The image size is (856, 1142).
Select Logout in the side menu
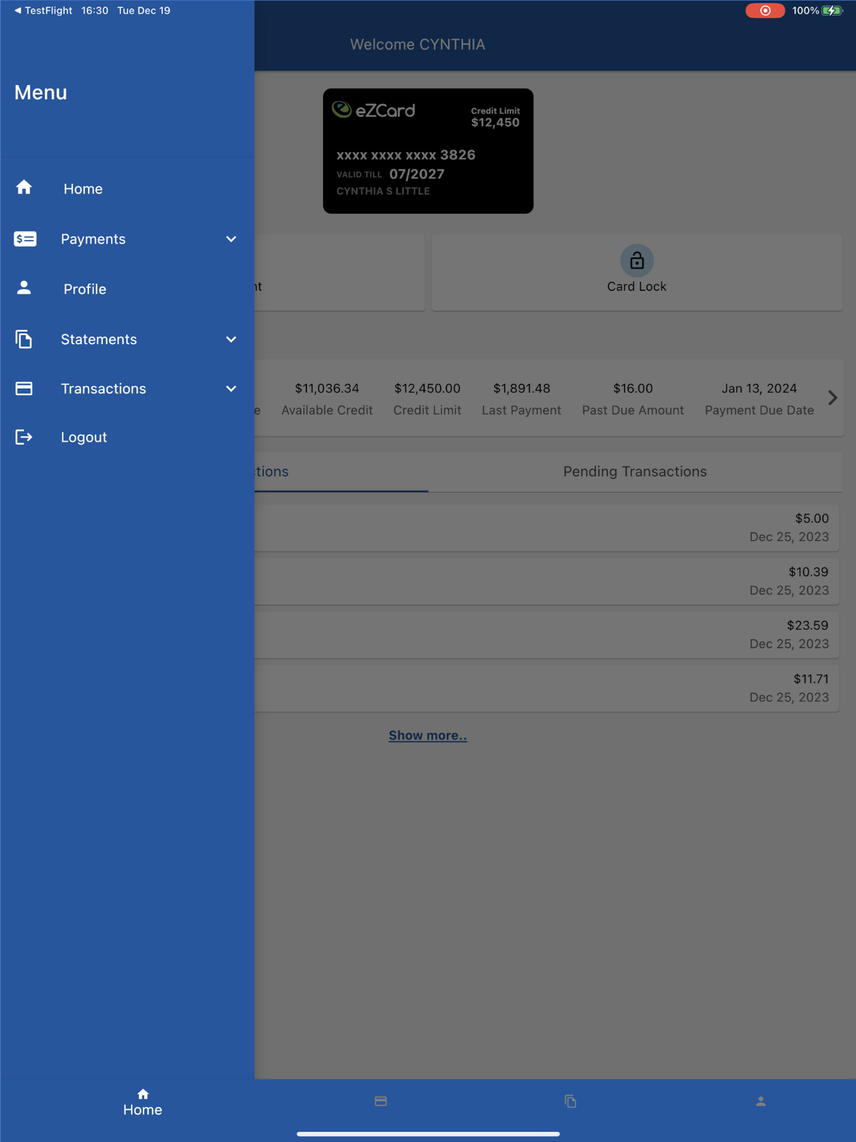(x=127, y=437)
